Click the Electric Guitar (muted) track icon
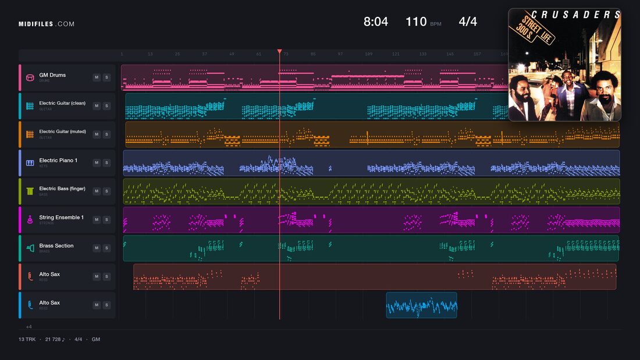640x360 pixels. [x=30, y=134]
